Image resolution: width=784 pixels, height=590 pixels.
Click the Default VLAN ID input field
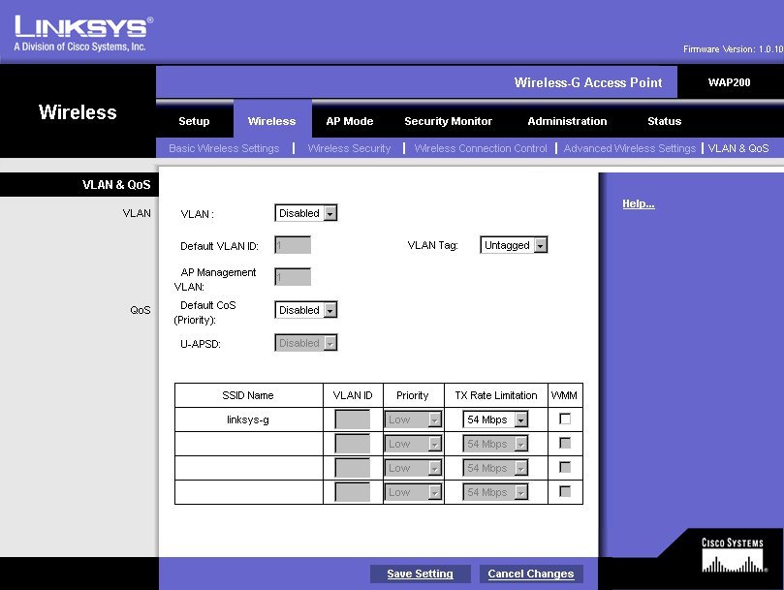click(x=292, y=245)
